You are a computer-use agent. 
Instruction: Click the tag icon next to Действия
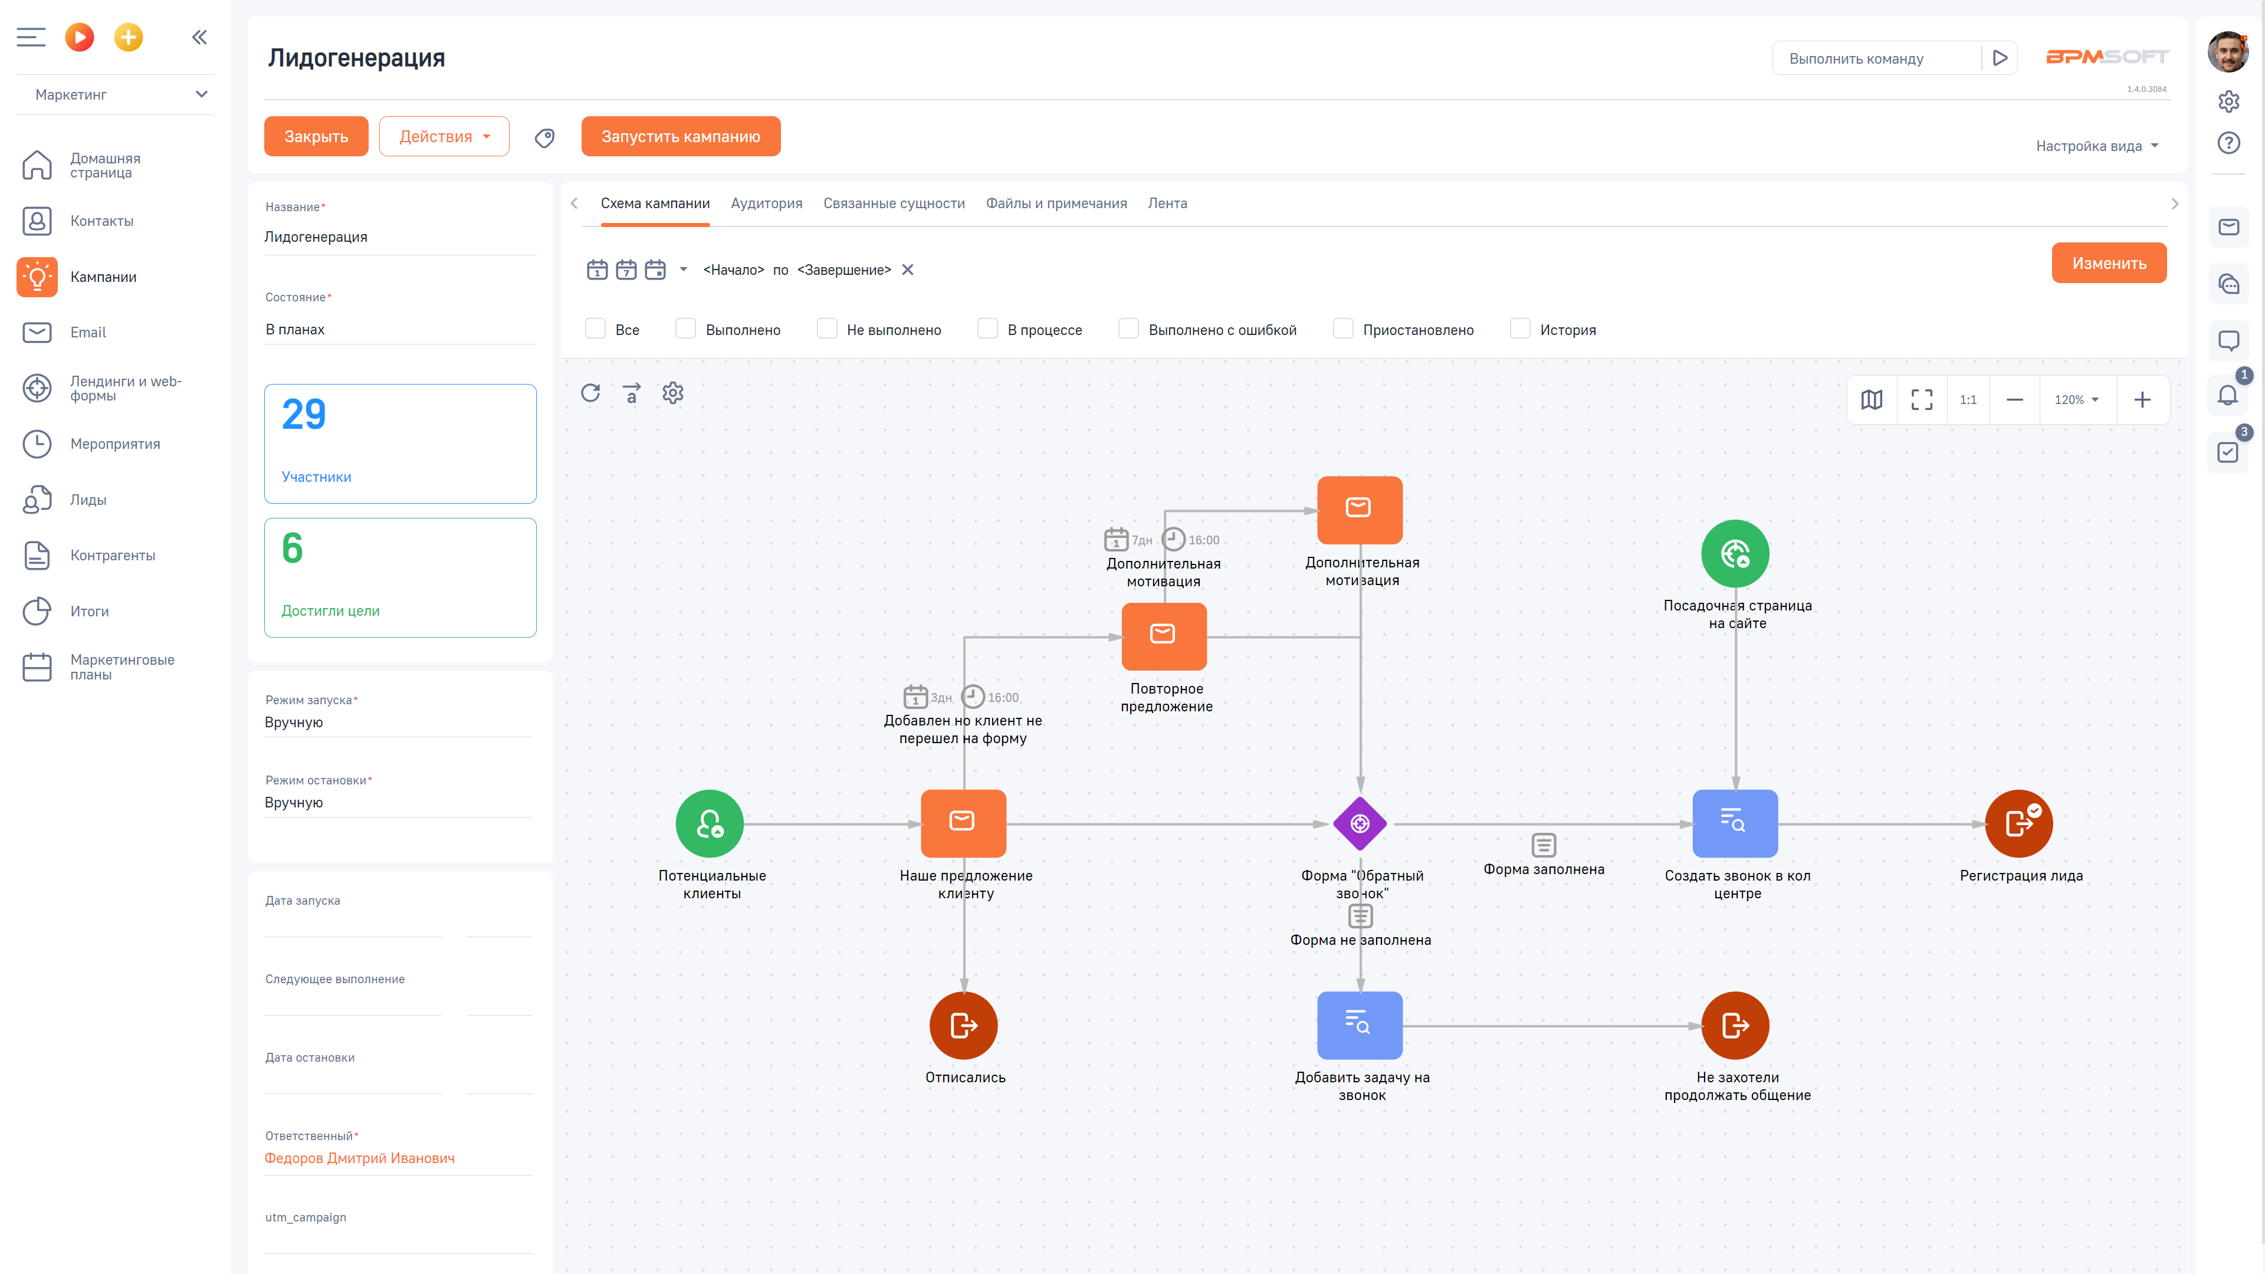(545, 137)
